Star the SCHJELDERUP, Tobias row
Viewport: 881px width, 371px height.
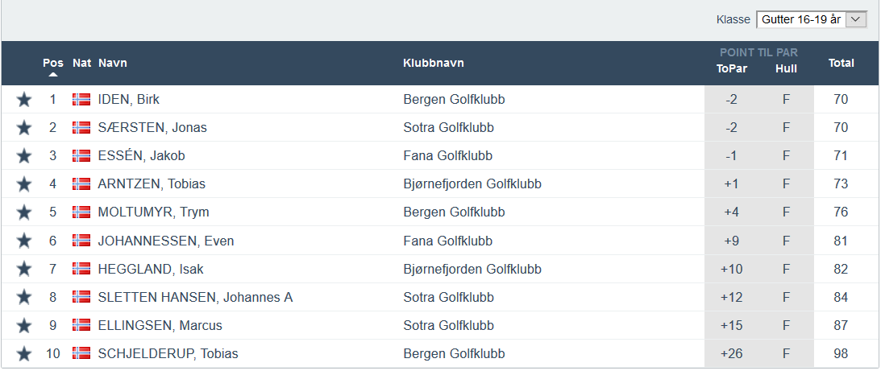click(24, 354)
